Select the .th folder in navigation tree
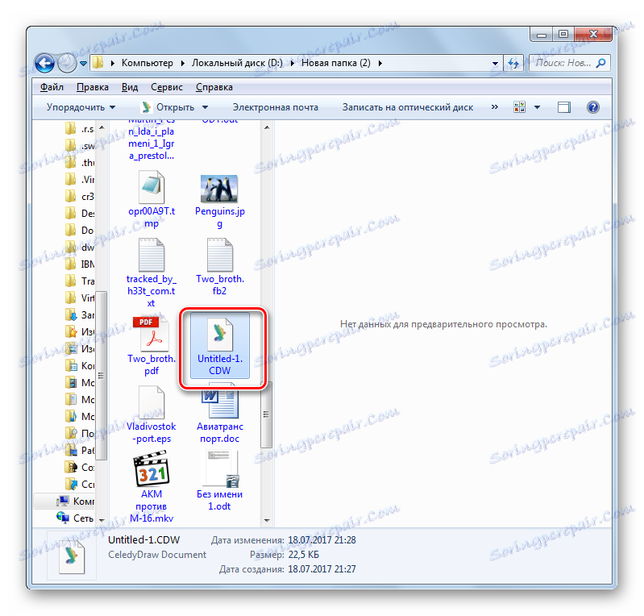This screenshot has height=616, width=644. 80,163
